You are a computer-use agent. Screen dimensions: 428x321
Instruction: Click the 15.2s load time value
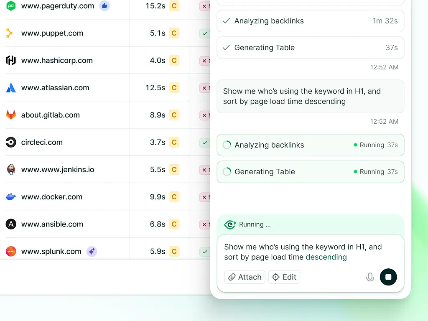[x=155, y=6]
